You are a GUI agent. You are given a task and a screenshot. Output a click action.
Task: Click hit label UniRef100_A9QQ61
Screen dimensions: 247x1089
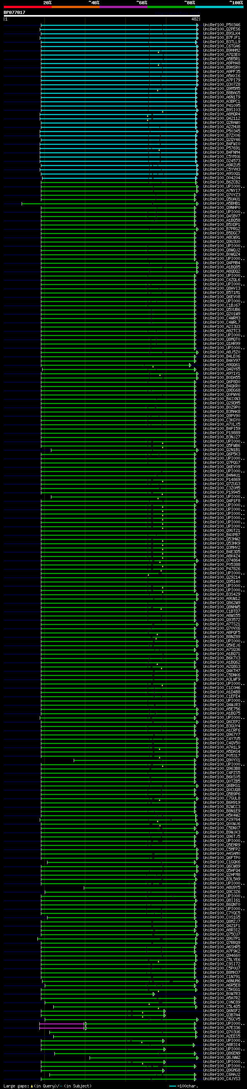(222, 365)
